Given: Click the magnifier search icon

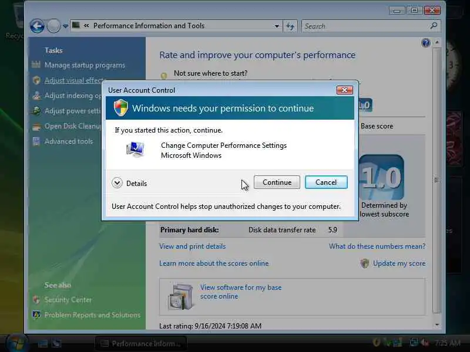Looking at the screenshot, I should click(434, 26).
